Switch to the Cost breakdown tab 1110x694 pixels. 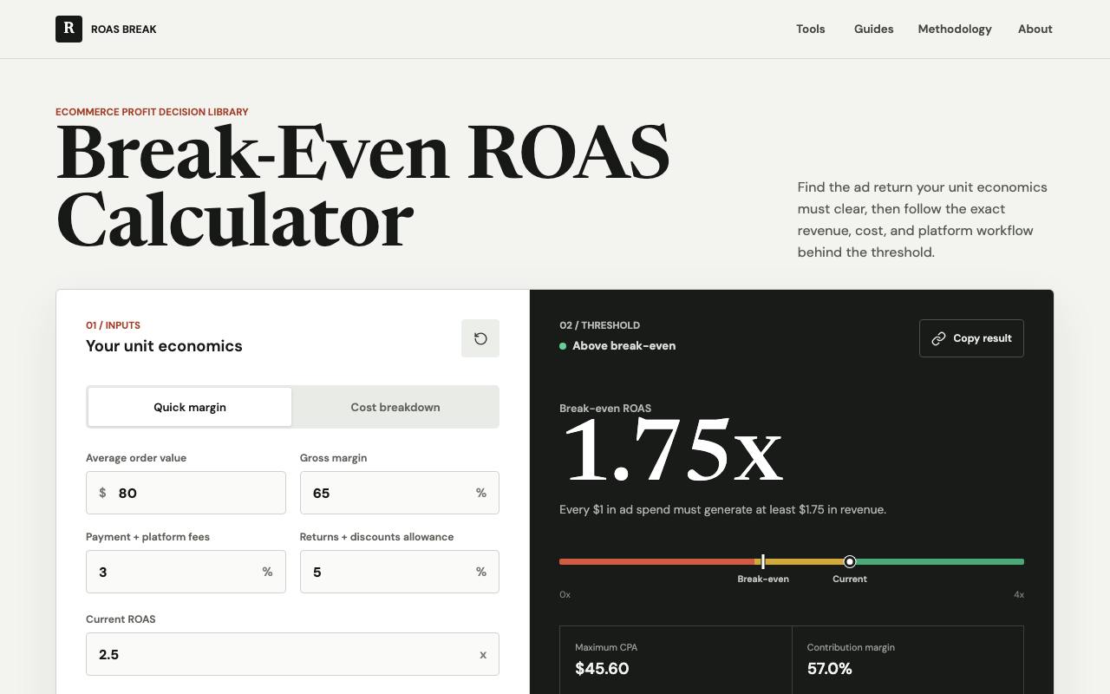tap(395, 407)
